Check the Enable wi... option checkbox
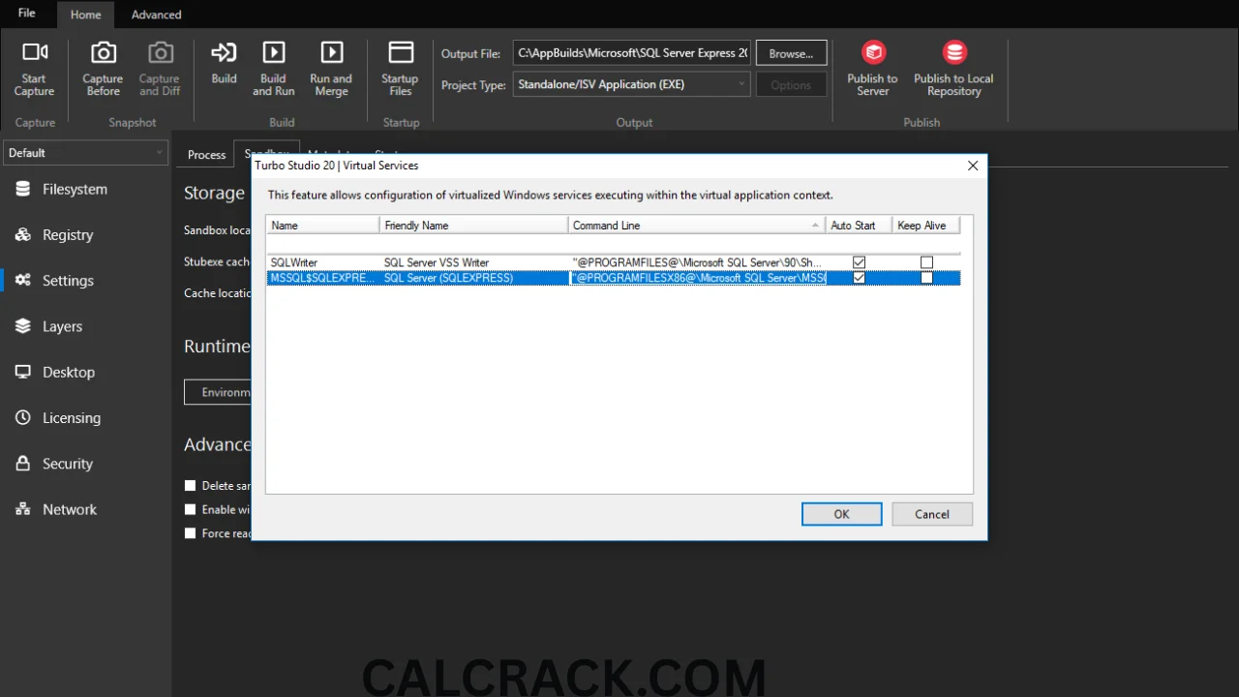The width and height of the screenshot is (1239, 697). (190, 509)
